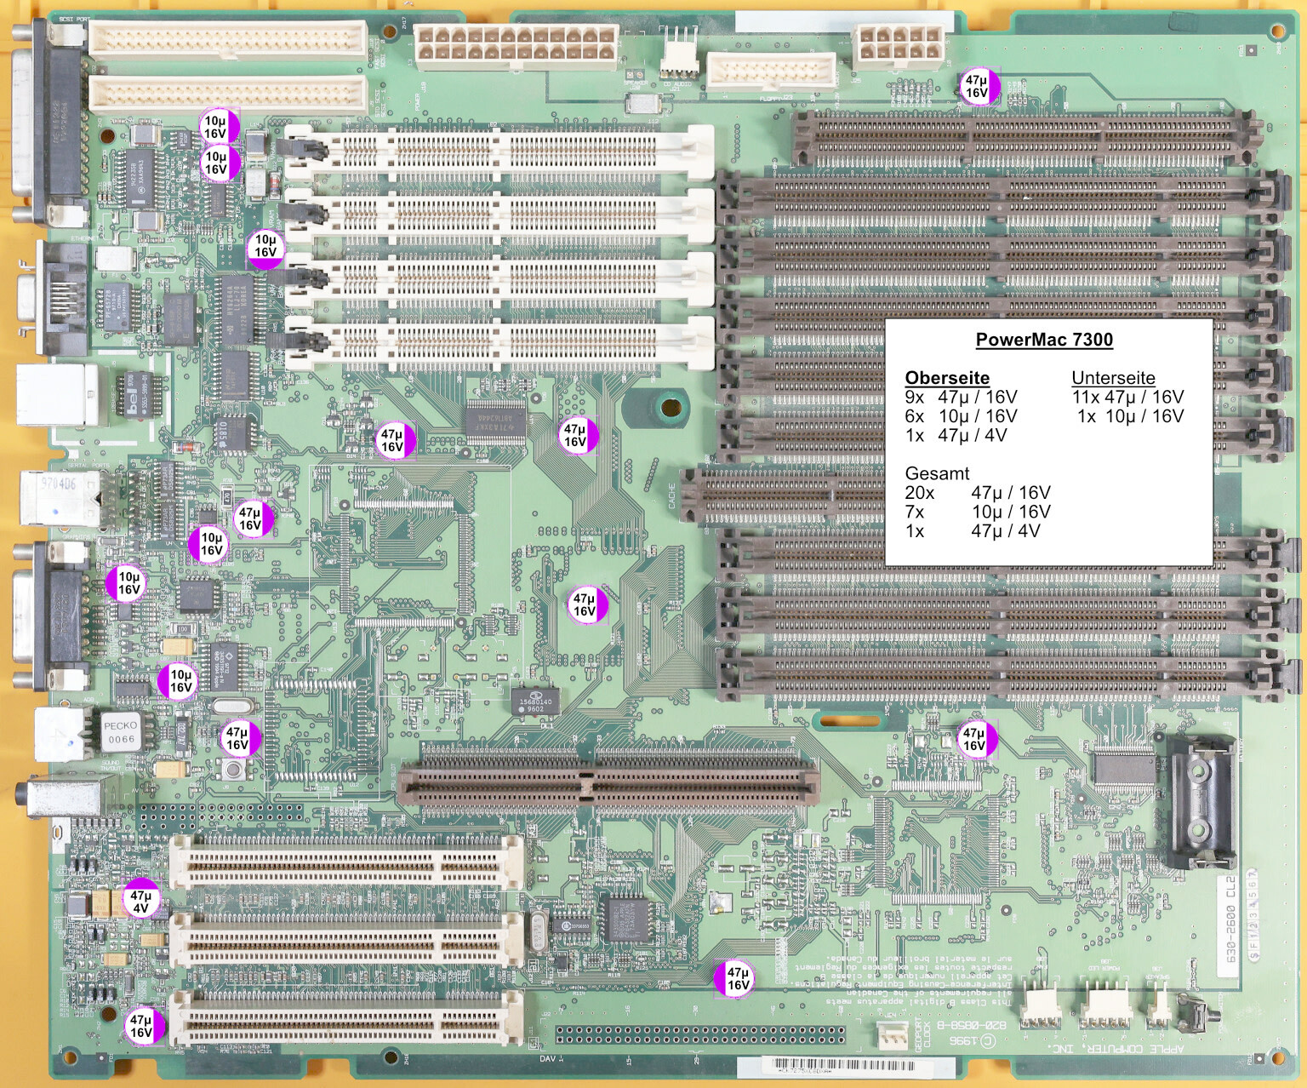Click the "1x 10µ / 16V" Unterseite line
This screenshot has height=1088, width=1307.
pos(1130,416)
